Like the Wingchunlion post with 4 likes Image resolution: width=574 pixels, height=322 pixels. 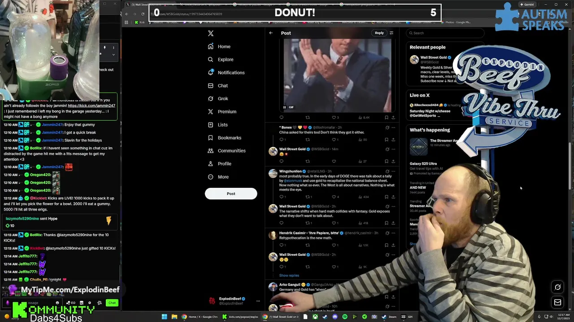pyautogui.click(x=335, y=197)
